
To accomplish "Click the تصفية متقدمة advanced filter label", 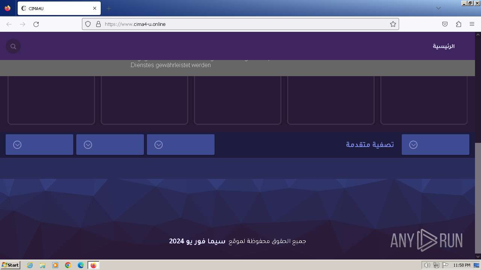I will [x=370, y=144].
